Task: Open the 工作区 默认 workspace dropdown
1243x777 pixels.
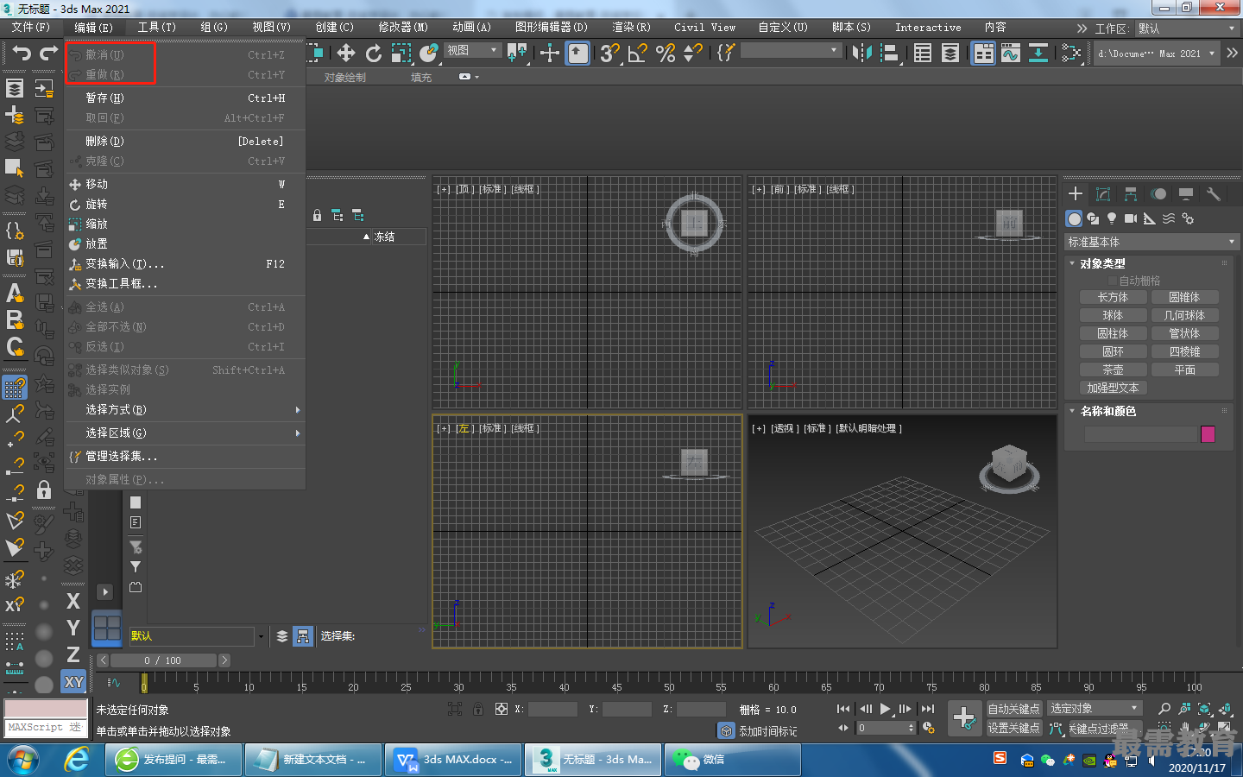Action: [x=1187, y=28]
